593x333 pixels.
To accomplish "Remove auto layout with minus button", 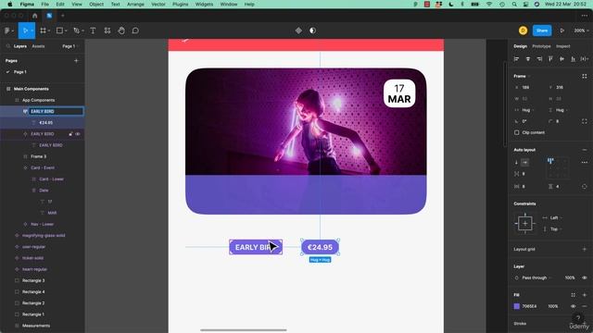I will 585,150.
